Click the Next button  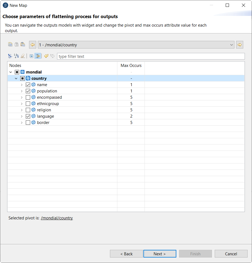[160, 254]
